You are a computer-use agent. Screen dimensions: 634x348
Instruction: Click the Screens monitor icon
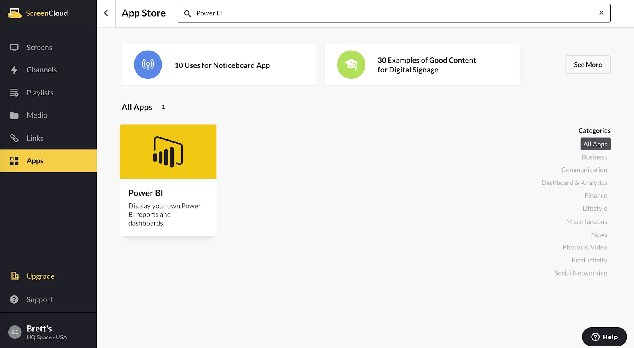click(x=14, y=48)
